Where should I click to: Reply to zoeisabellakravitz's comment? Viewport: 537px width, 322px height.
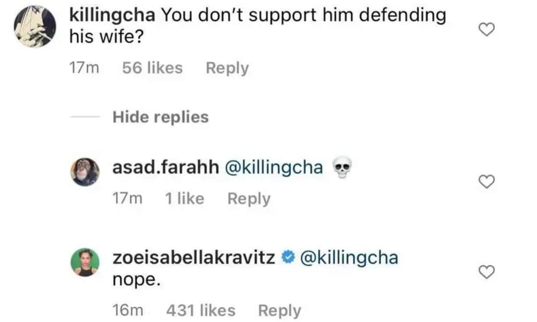click(x=280, y=310)
